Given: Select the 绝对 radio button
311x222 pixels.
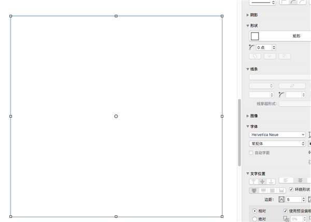Looking at the screenshot, I should click(x=254, y=219).
